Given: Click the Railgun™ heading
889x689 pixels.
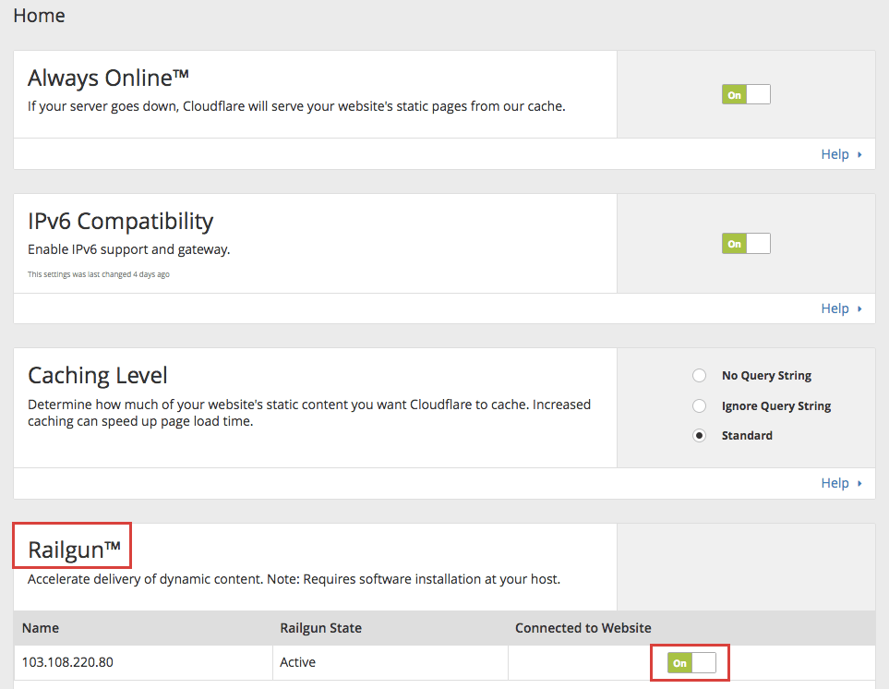Looking at the screenshot, I should coord(74,550).
